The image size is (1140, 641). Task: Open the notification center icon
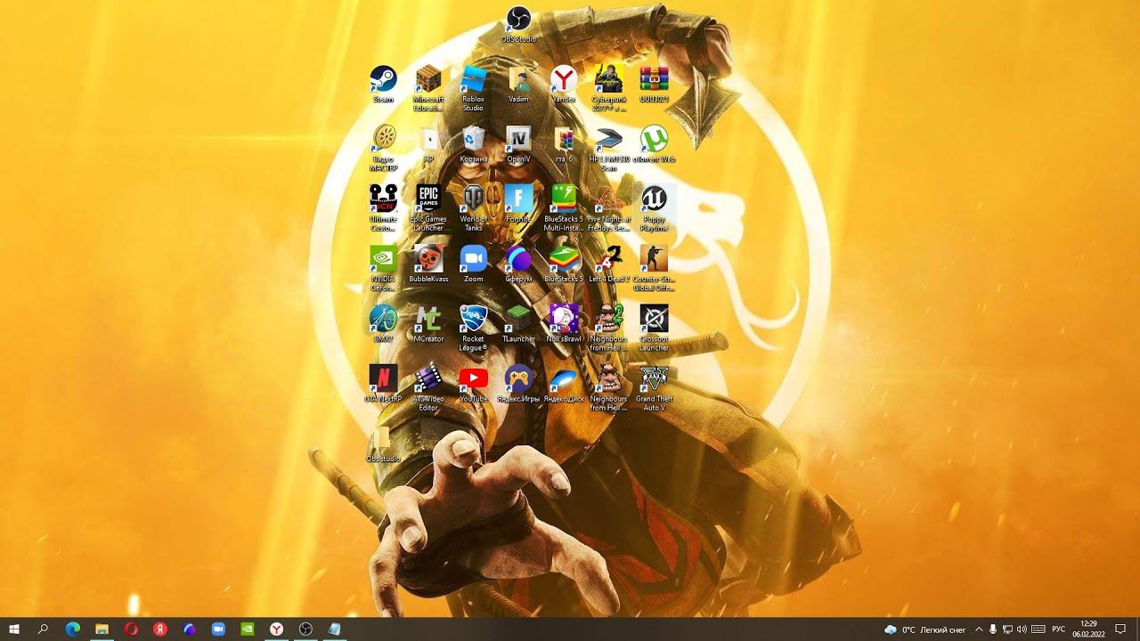(x=1120, y=629)
